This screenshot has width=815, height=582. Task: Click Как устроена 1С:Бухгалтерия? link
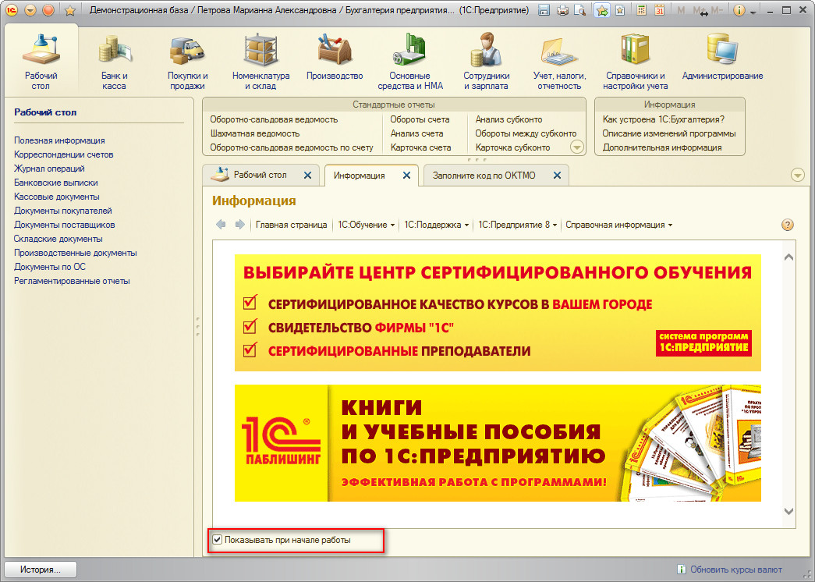[x=663, y=119]
